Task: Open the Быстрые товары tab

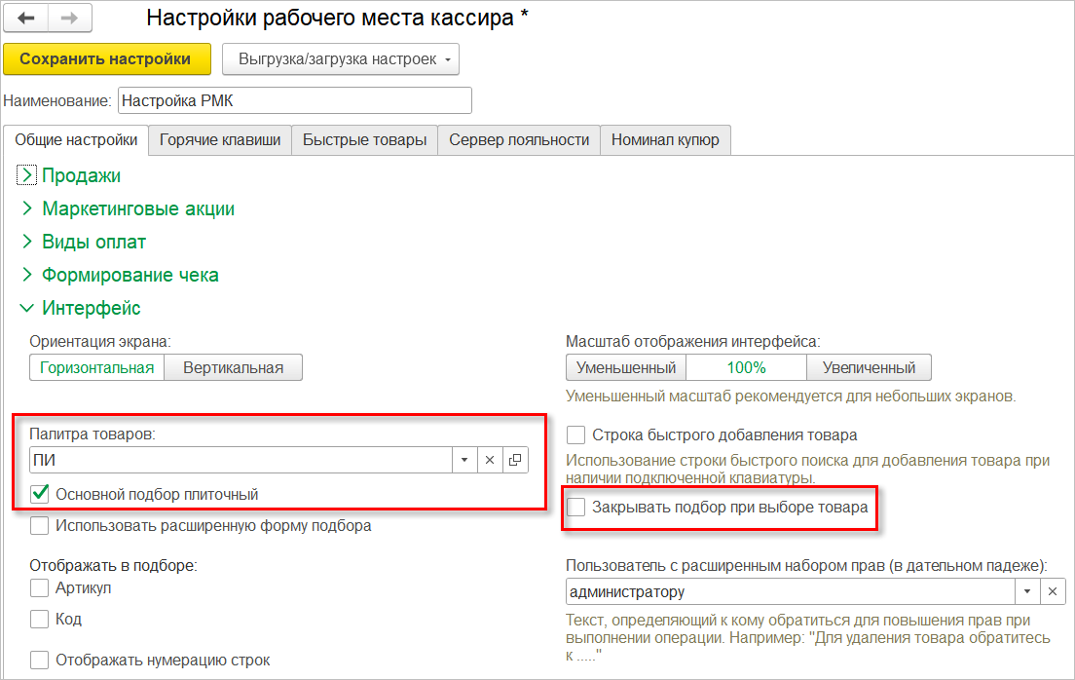Action: tap(364, 140)
